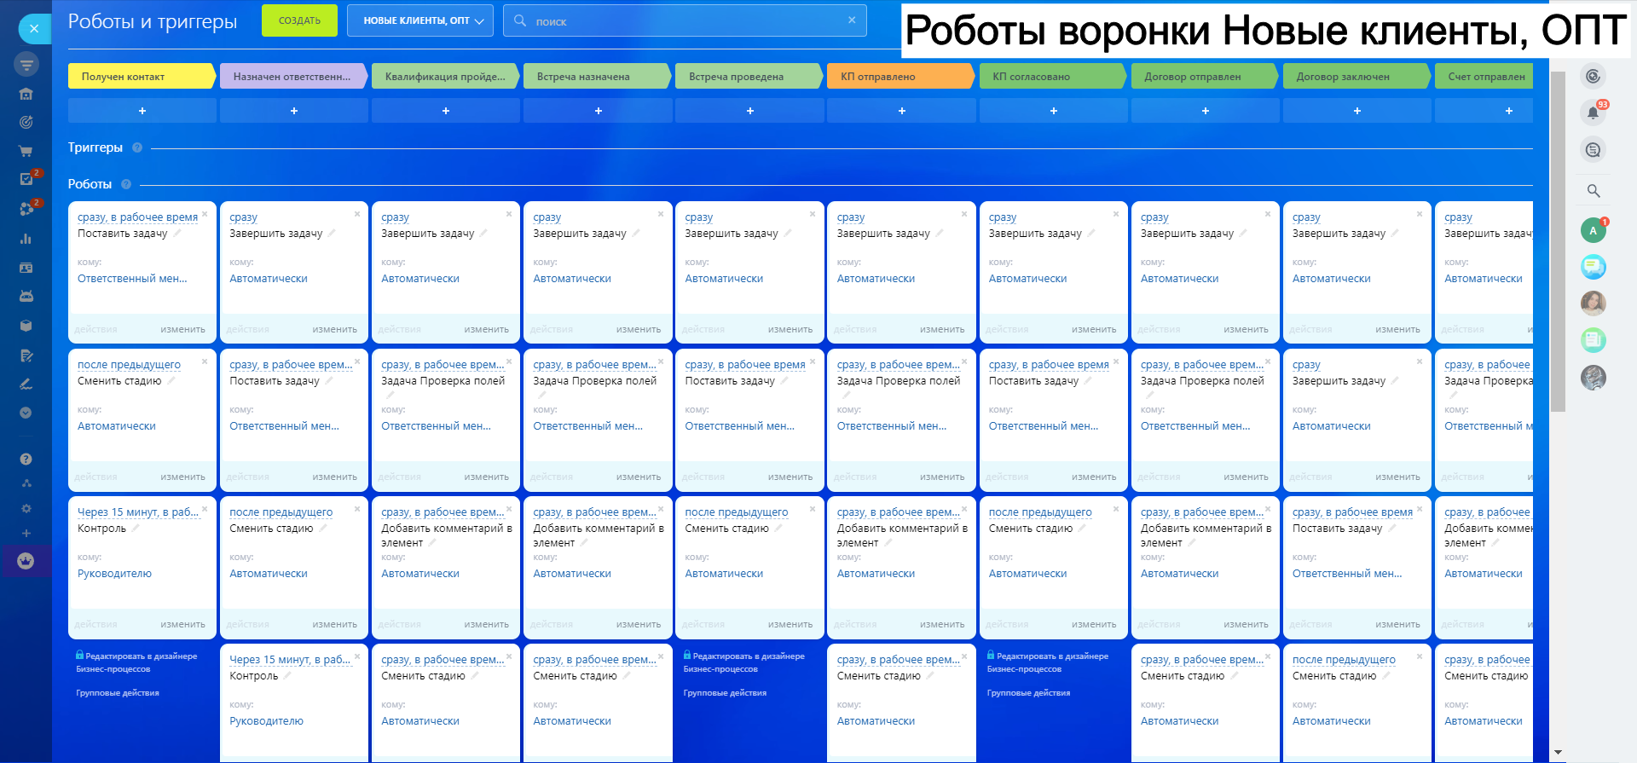Select the КП отправлено stage tab
Screen dimensions: 1637x763
(x=899, y=77)
